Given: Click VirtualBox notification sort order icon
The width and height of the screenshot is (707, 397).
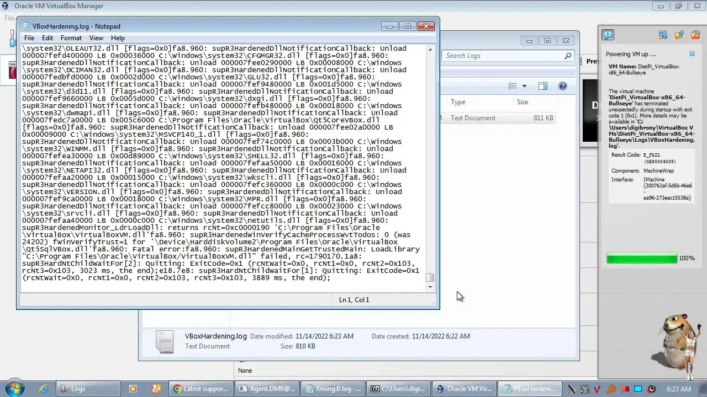Looking at the screenshot, I should 663,35.
